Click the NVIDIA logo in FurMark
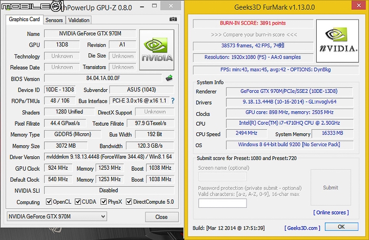Image resolution: width=369 pixels, height=240 pixels. [x=337, y=41]
